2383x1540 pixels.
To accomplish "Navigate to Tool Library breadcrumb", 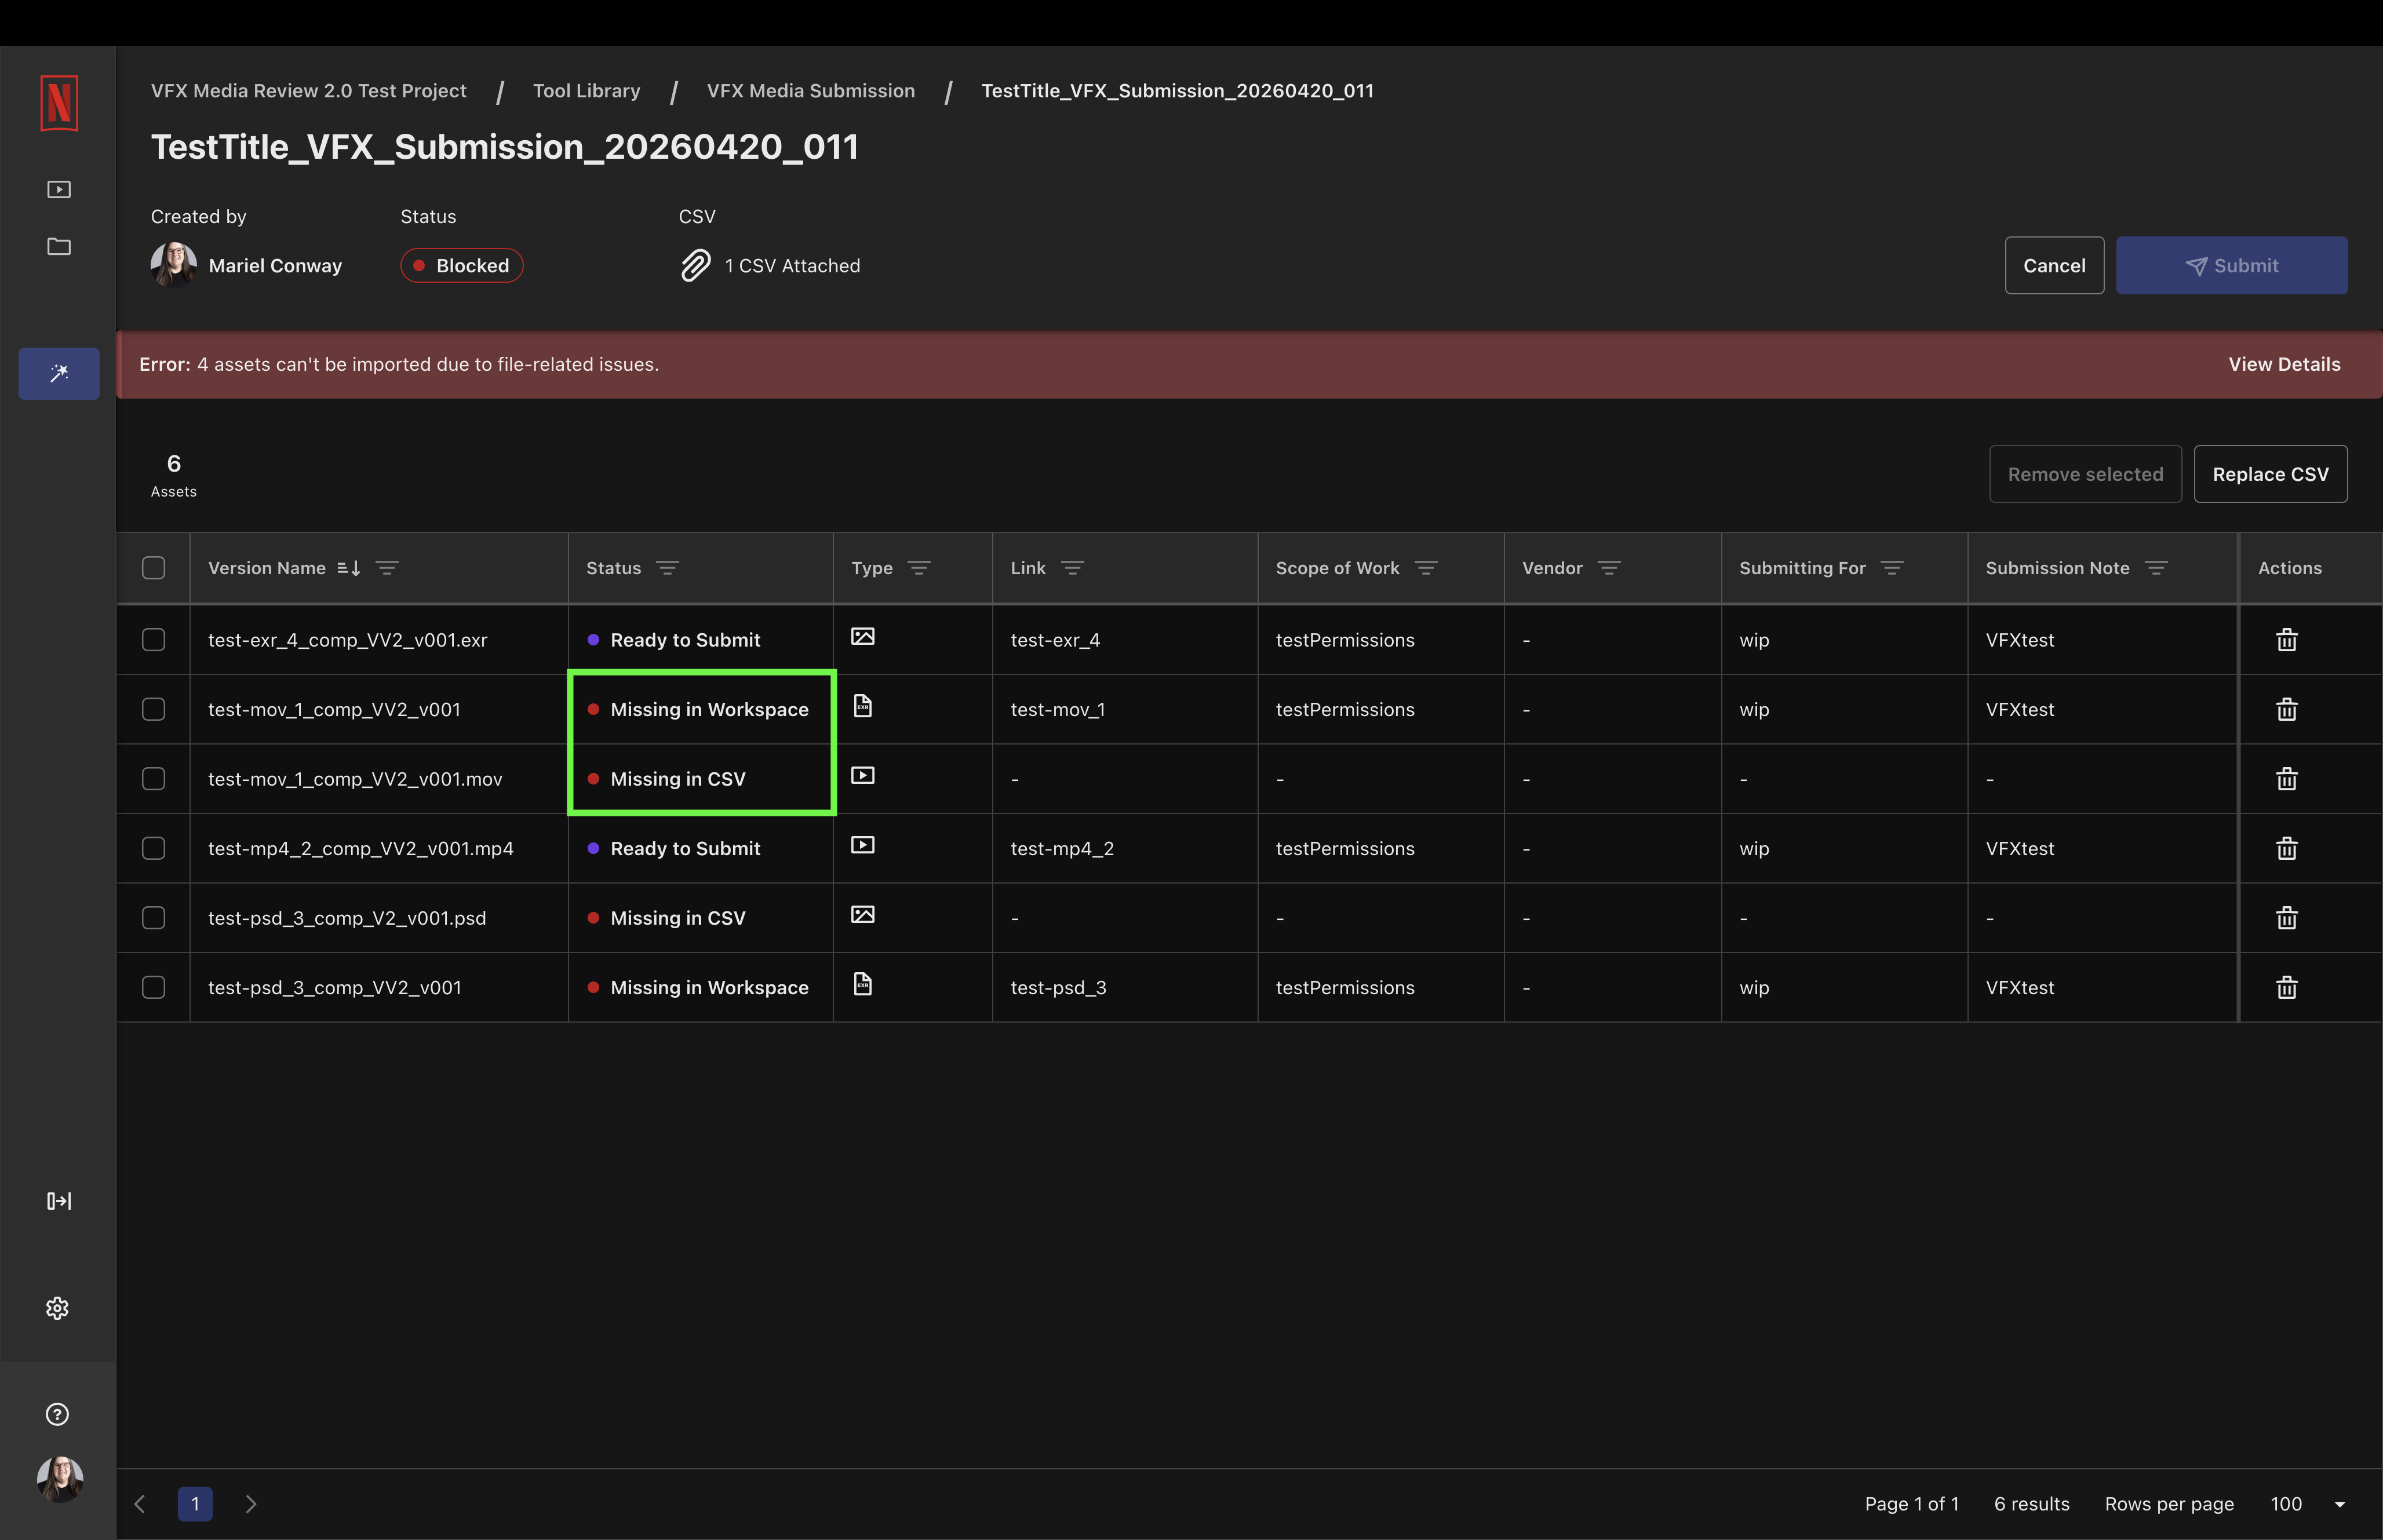I will [586, 91].
